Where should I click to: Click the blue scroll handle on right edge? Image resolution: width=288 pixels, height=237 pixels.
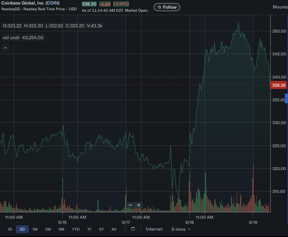(286, 98)
